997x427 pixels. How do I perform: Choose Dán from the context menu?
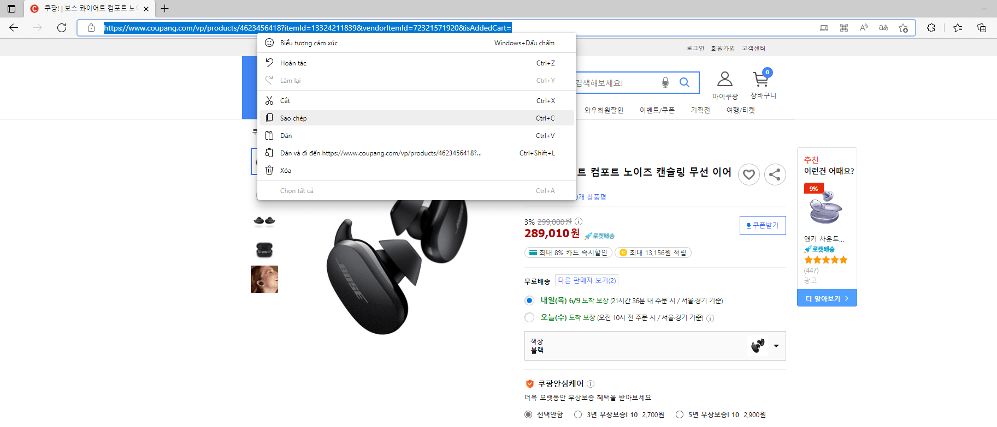click(x=286, y=136)
